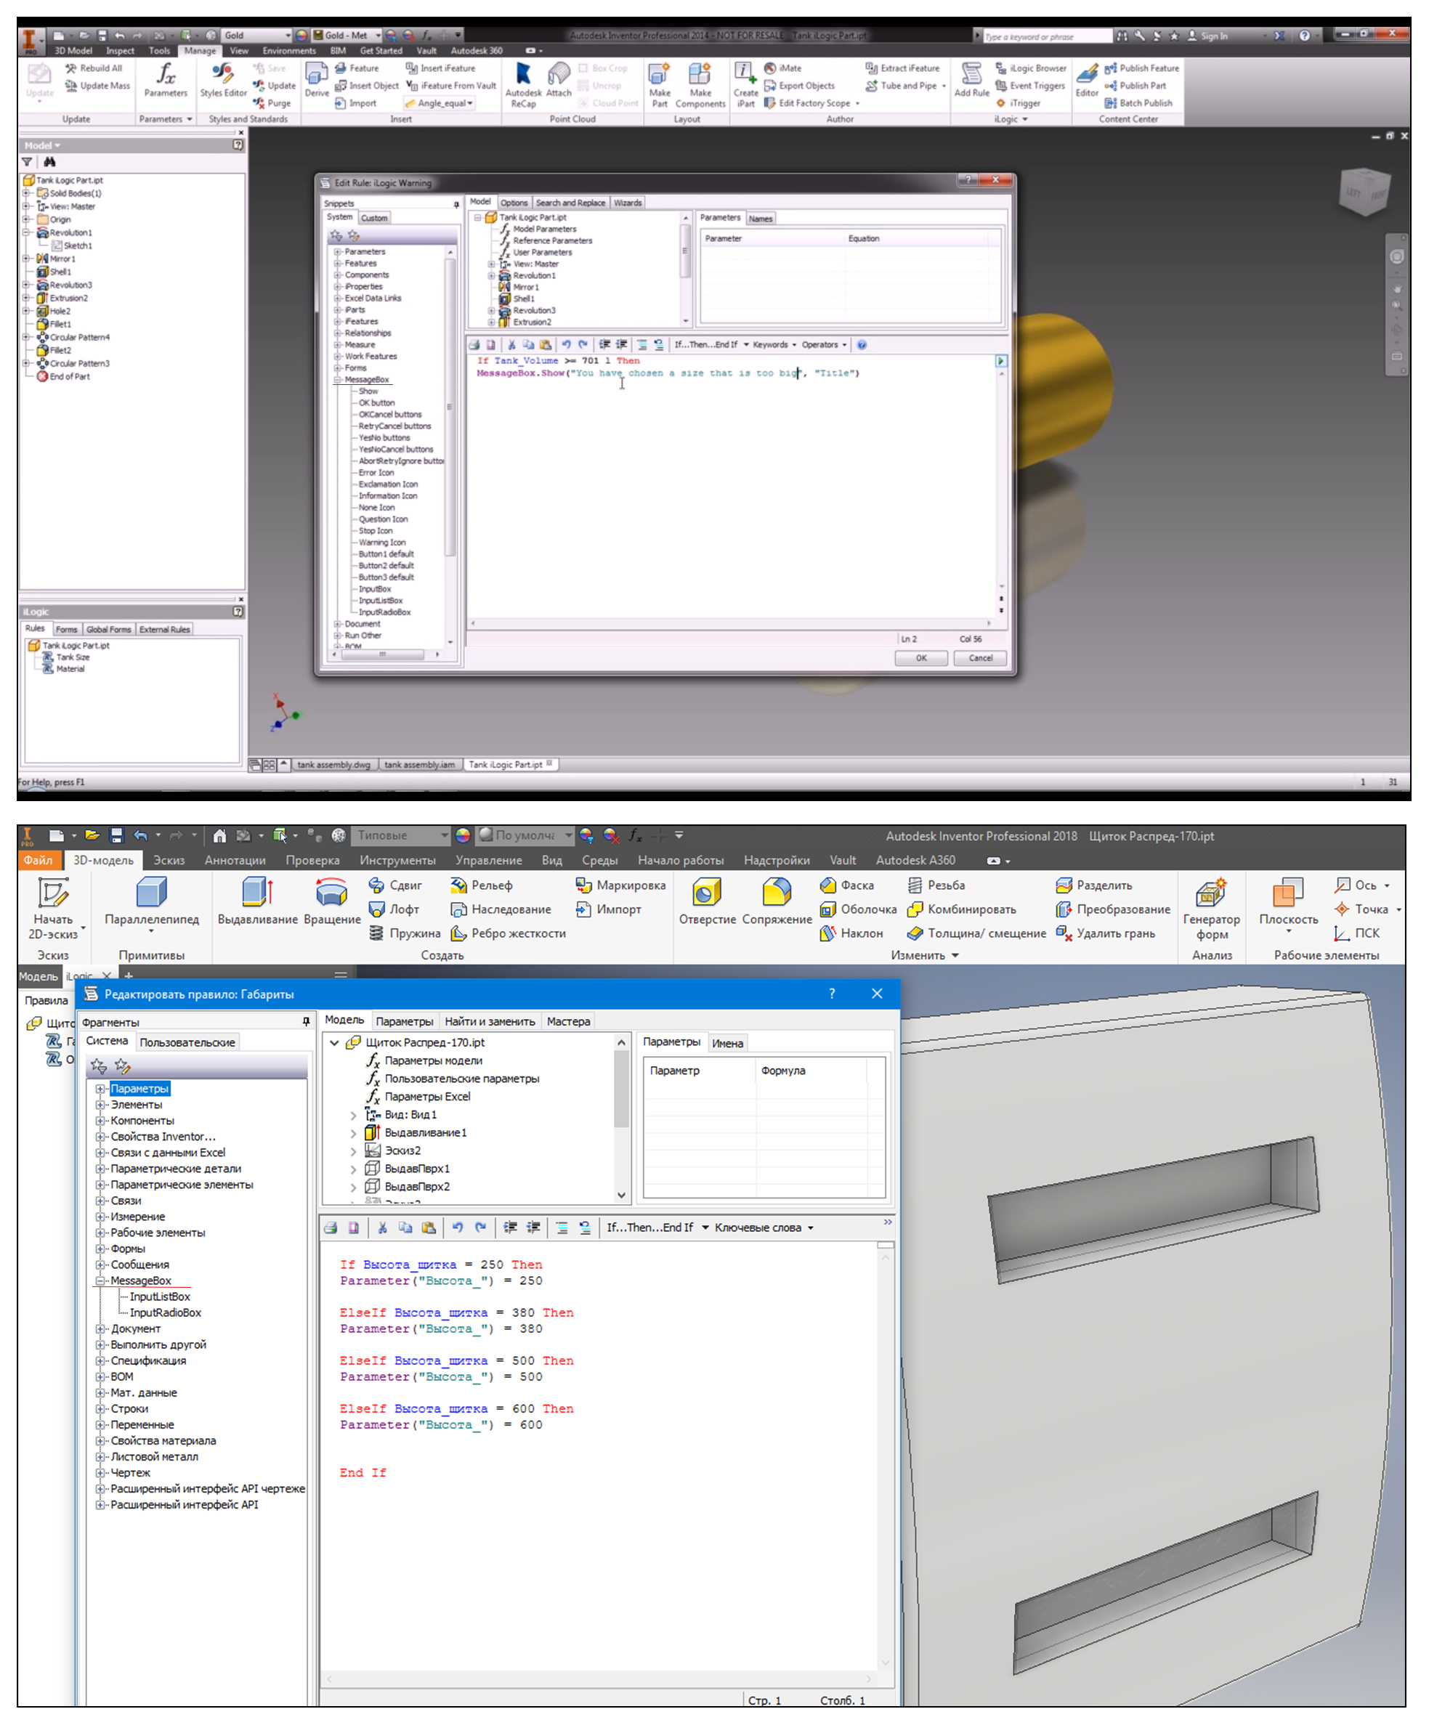Viewport: 1429px width, 1725px height.
Task: Switch to the Wizards tab in the Edit Rule dialog
Action: click(x=628, y=202)
